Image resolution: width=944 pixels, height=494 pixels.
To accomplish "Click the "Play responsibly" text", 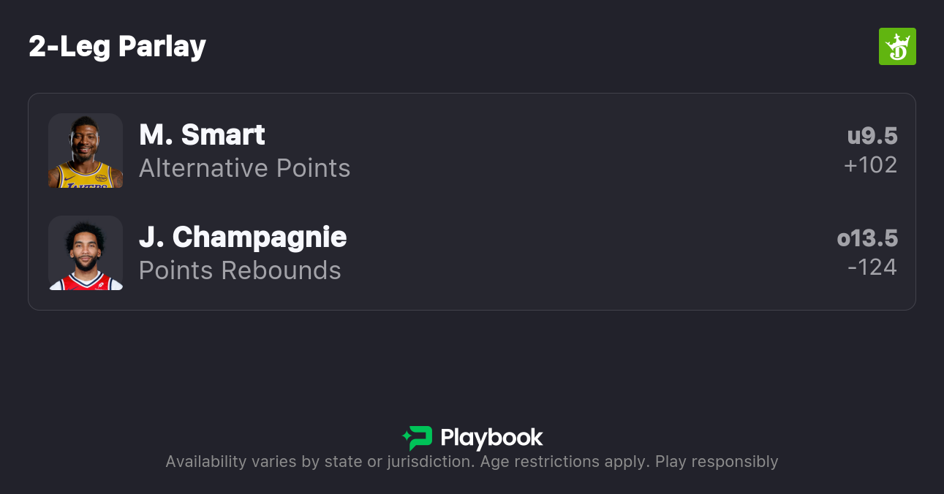I will click(x=717, y=462).
